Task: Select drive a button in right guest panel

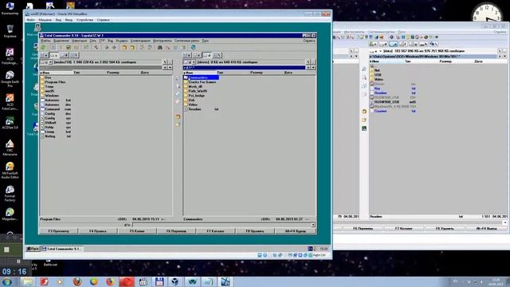Action: point(187,55)
